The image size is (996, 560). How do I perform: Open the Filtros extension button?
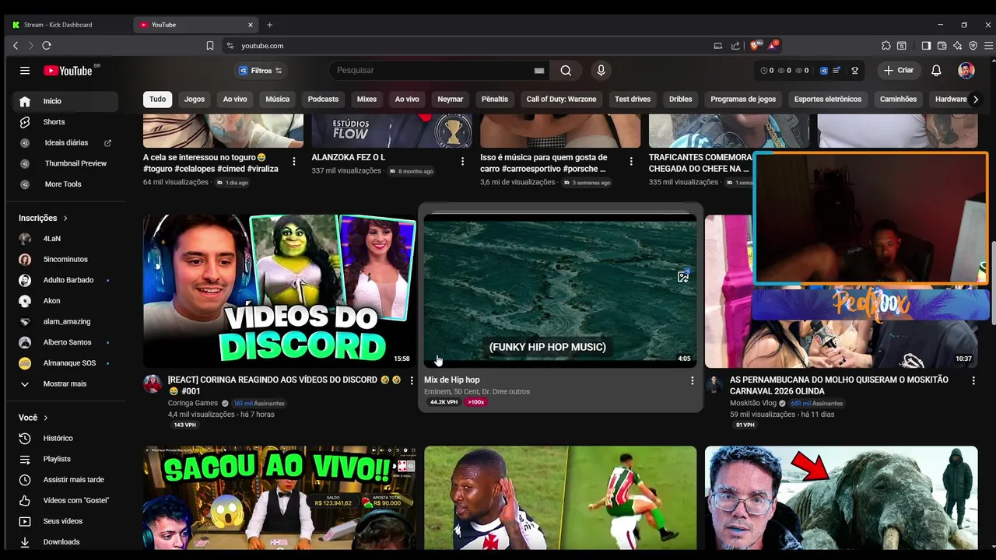pyautogui.click(x=261, y=71)
